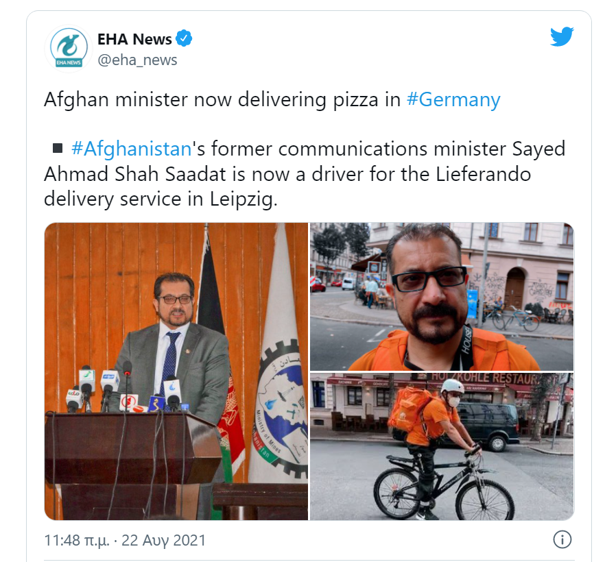The height and width of the screenshot is (562, 605).
Task: Click the black square bullet before #Afghanistan
Action: click(x=58, y=148)
